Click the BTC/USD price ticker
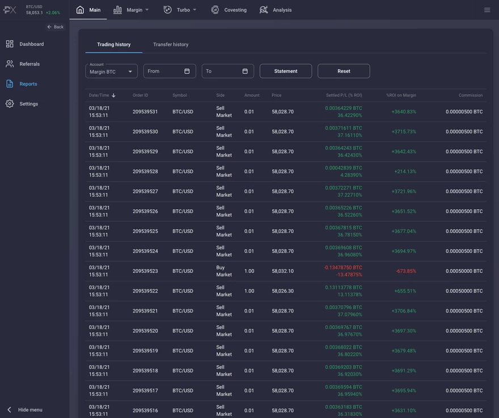The height and width of the screenshot is (418, 499). click(x=43, y=10)
